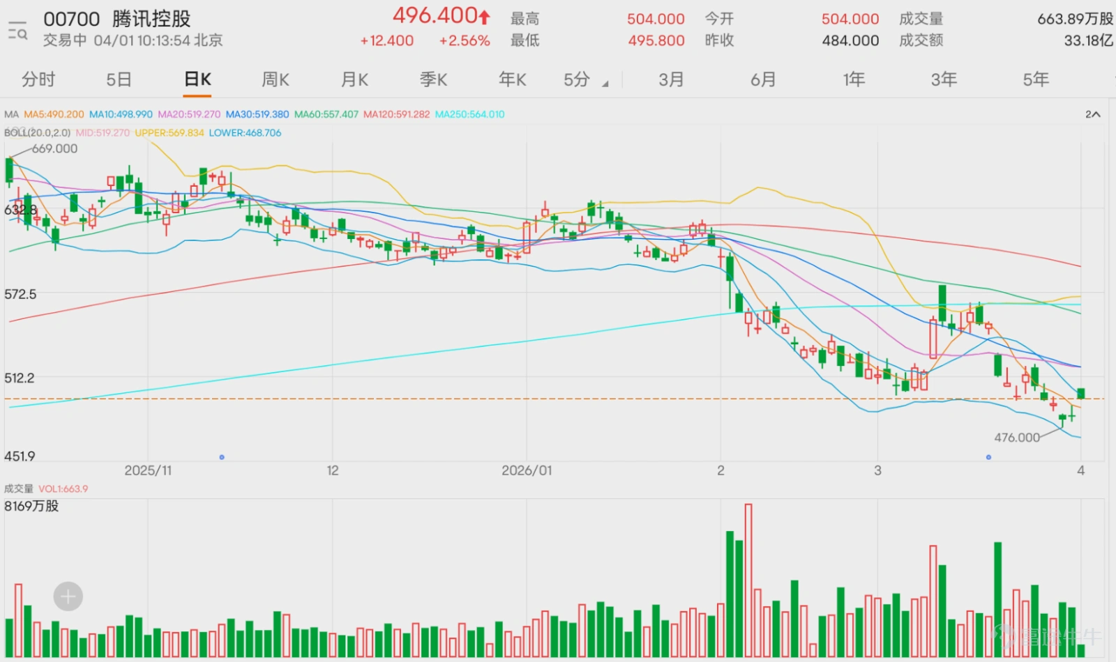The height and width of the screenshot is (662, 1116).
Task: Click the header volume 663.89万股
Action: 1075,19
